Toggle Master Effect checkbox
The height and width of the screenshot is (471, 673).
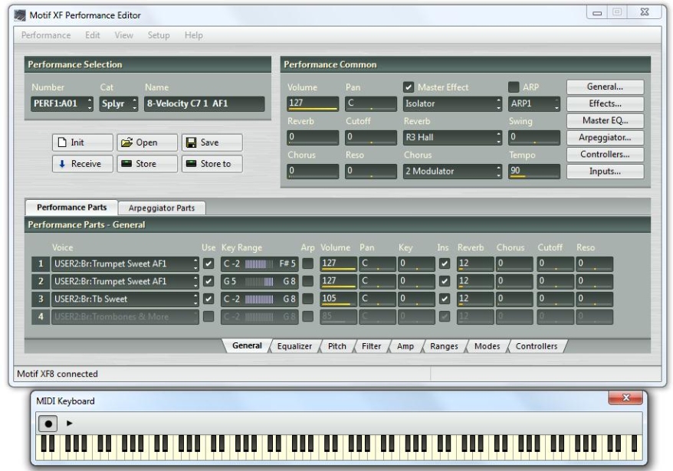pyautogui.click(x=409, y=87)
